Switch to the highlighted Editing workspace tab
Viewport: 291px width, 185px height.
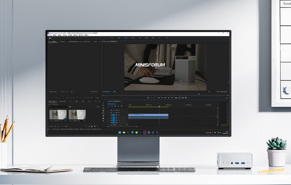tap(126, 38)
